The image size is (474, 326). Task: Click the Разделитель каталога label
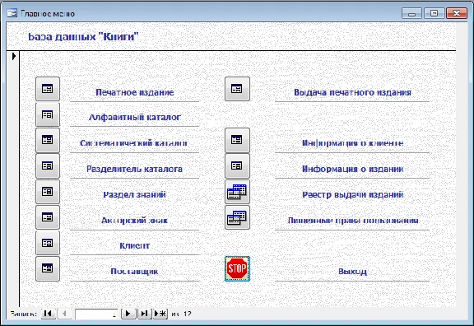pos(134,169)
